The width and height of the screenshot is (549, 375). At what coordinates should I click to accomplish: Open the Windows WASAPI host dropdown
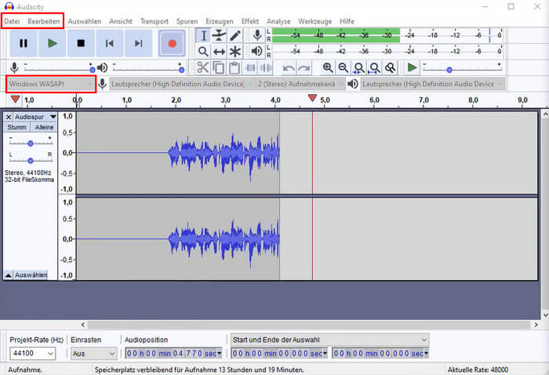(50, 84)
